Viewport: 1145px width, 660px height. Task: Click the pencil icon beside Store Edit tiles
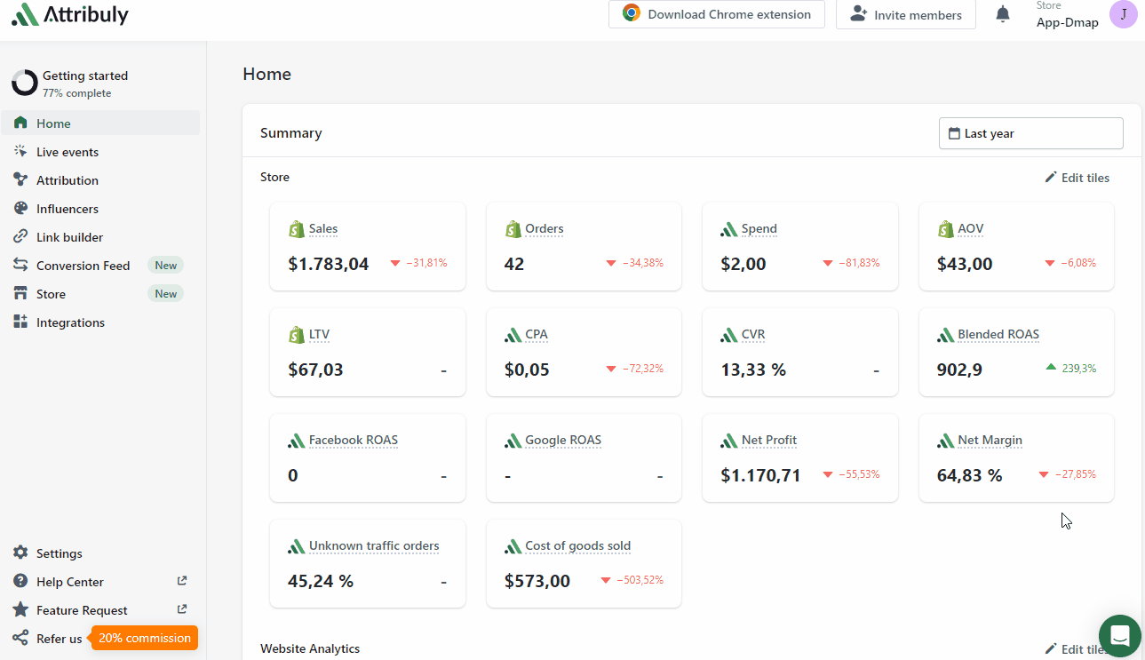click(1051, 178)
